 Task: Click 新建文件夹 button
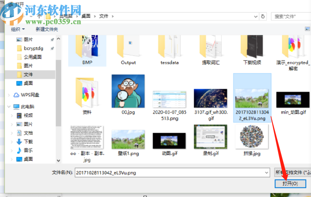pos(47,29)
